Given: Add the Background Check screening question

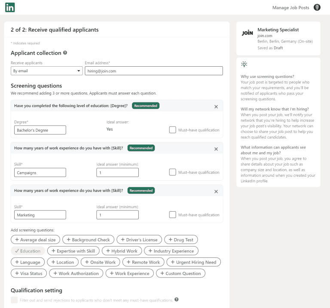Looking at the screenshot, I should pos(88,240).
